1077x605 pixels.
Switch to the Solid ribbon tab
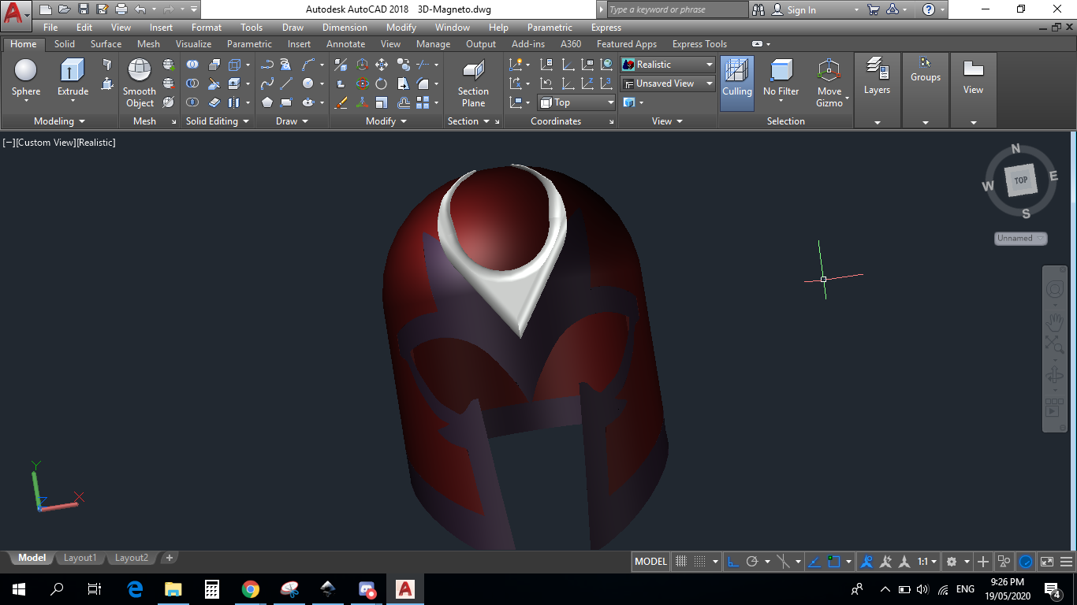pyautogui.click(x=65, y=44)
